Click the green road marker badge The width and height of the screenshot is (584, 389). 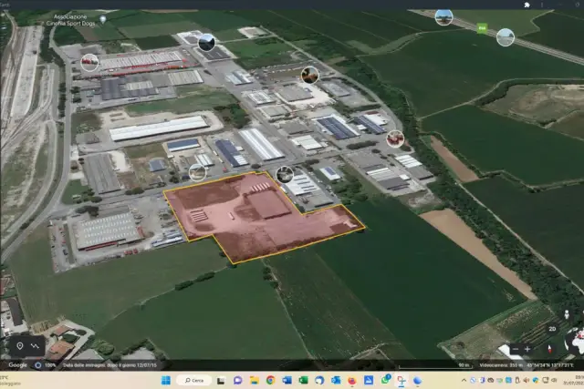482,28
